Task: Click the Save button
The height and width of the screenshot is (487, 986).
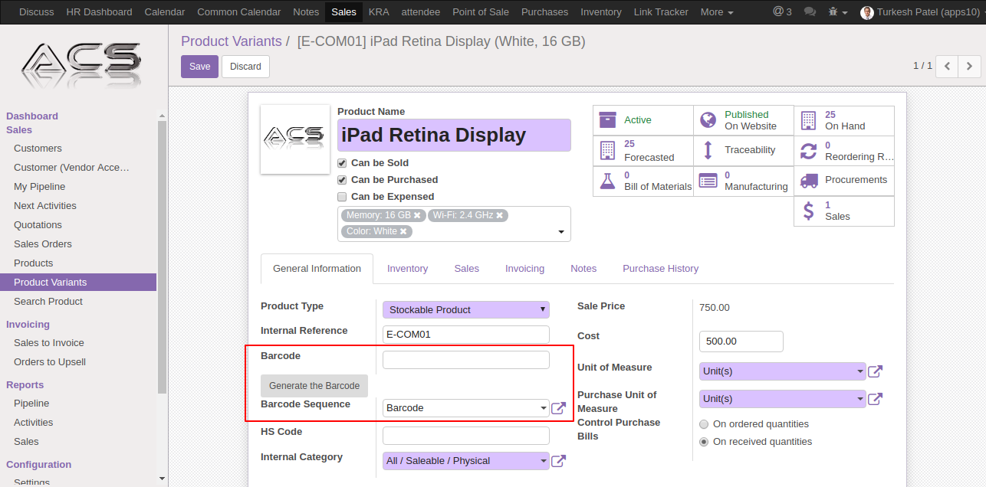Action: coord(199,67)
